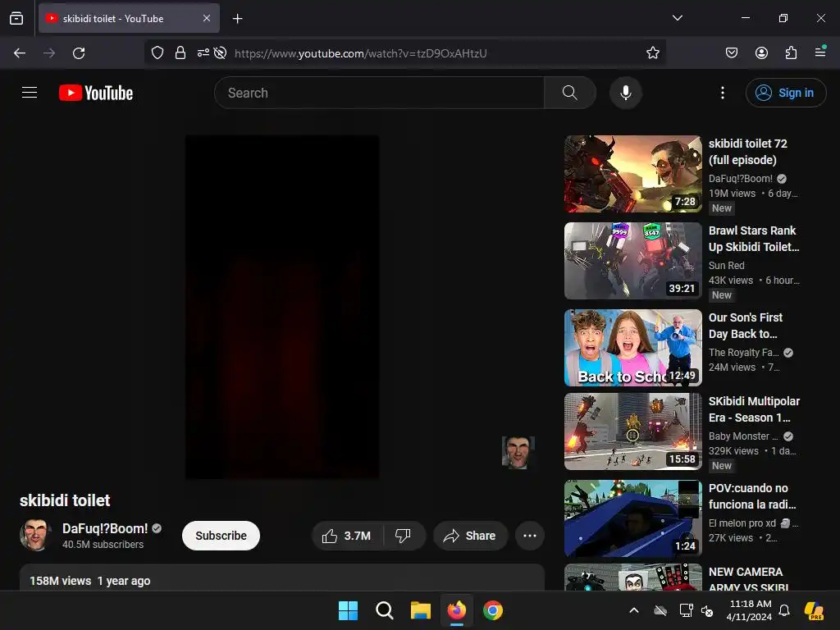Image resolution: width=840 pixels, height=630 pixels.
Task: Click title 'Brawl Stars Rank Up Skibidi Toilet'
Action: pyautogui.click(x=754, y=239)
